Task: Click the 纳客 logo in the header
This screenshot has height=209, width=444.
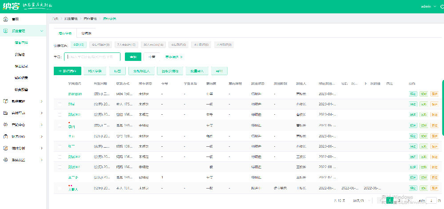Action: [x=11, y=6]
